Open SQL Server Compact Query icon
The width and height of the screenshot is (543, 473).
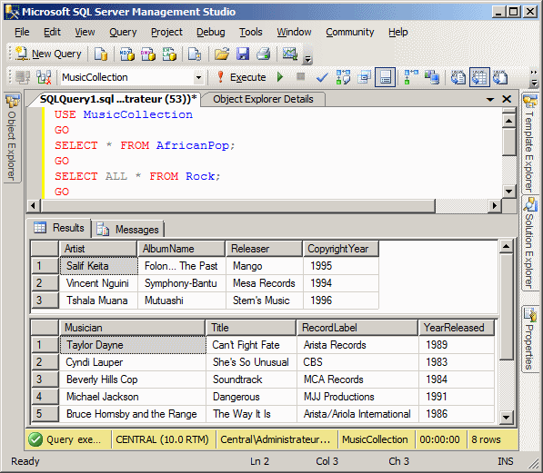[x=195, y=54]
